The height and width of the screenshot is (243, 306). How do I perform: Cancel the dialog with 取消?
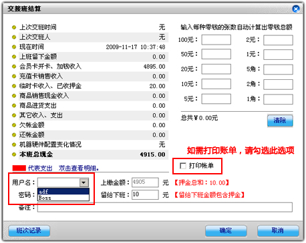pos(278,231)
